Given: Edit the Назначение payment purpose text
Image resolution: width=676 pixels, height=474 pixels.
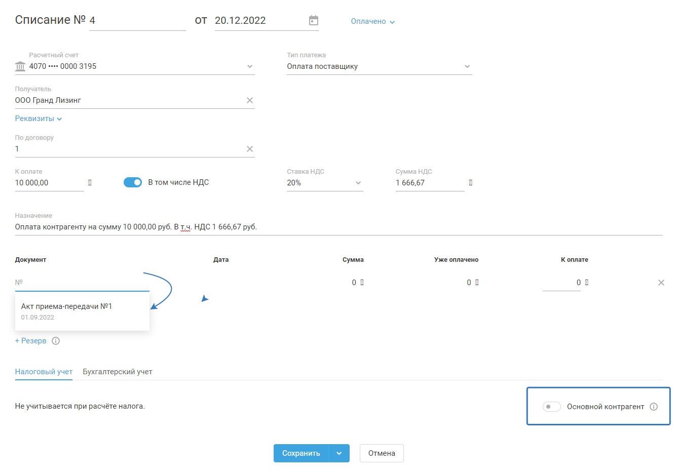Looking at the screenshot, I should tap(339, 227).
